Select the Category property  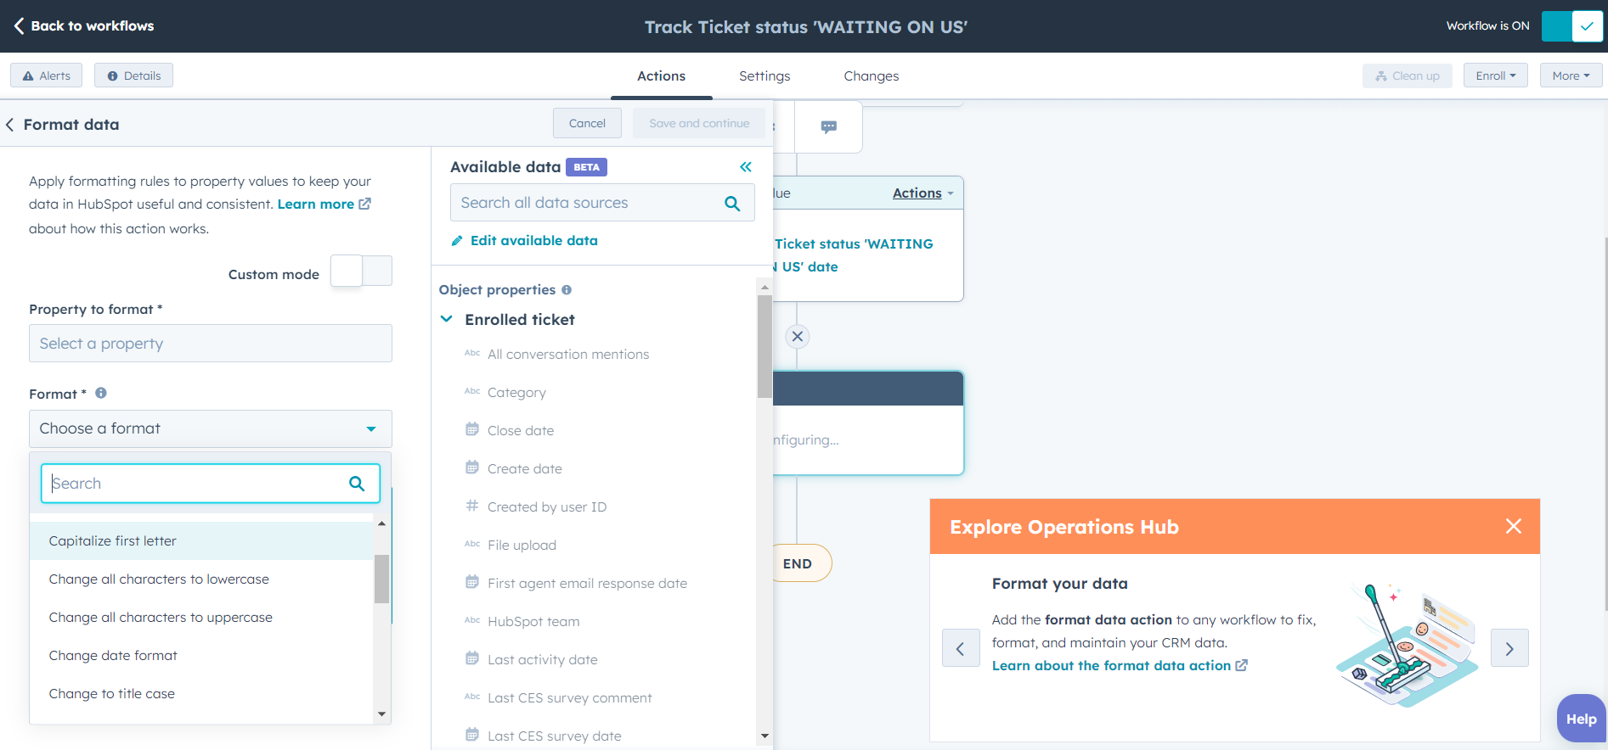point(516,392)
